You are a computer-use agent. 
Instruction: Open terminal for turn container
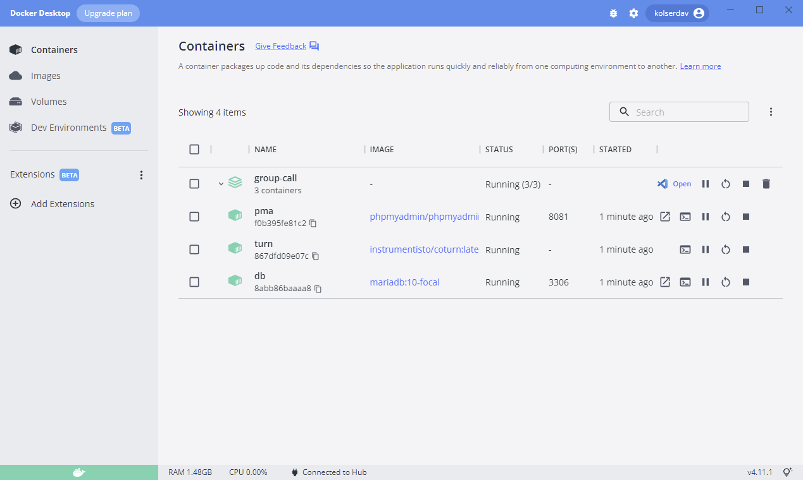pos(685,249)
